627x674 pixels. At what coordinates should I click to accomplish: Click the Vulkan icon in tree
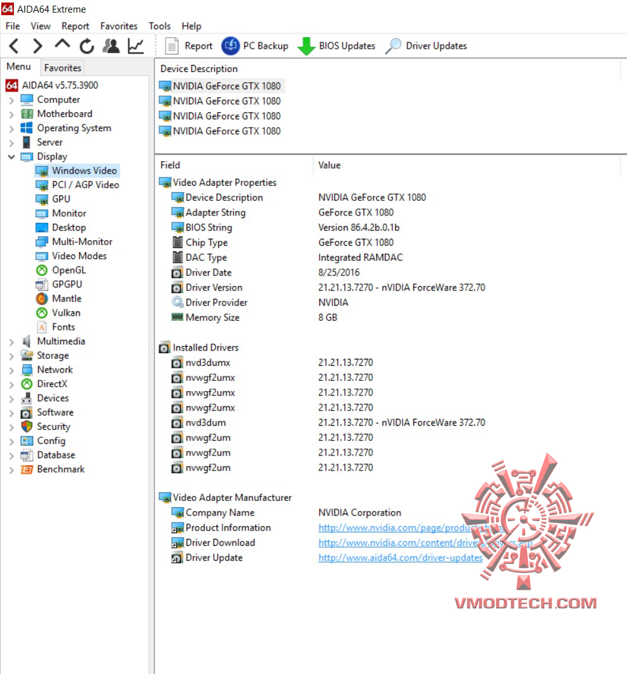(42, 313)
